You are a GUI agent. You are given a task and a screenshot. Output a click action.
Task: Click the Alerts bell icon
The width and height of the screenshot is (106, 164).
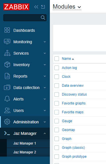(7, 99)
